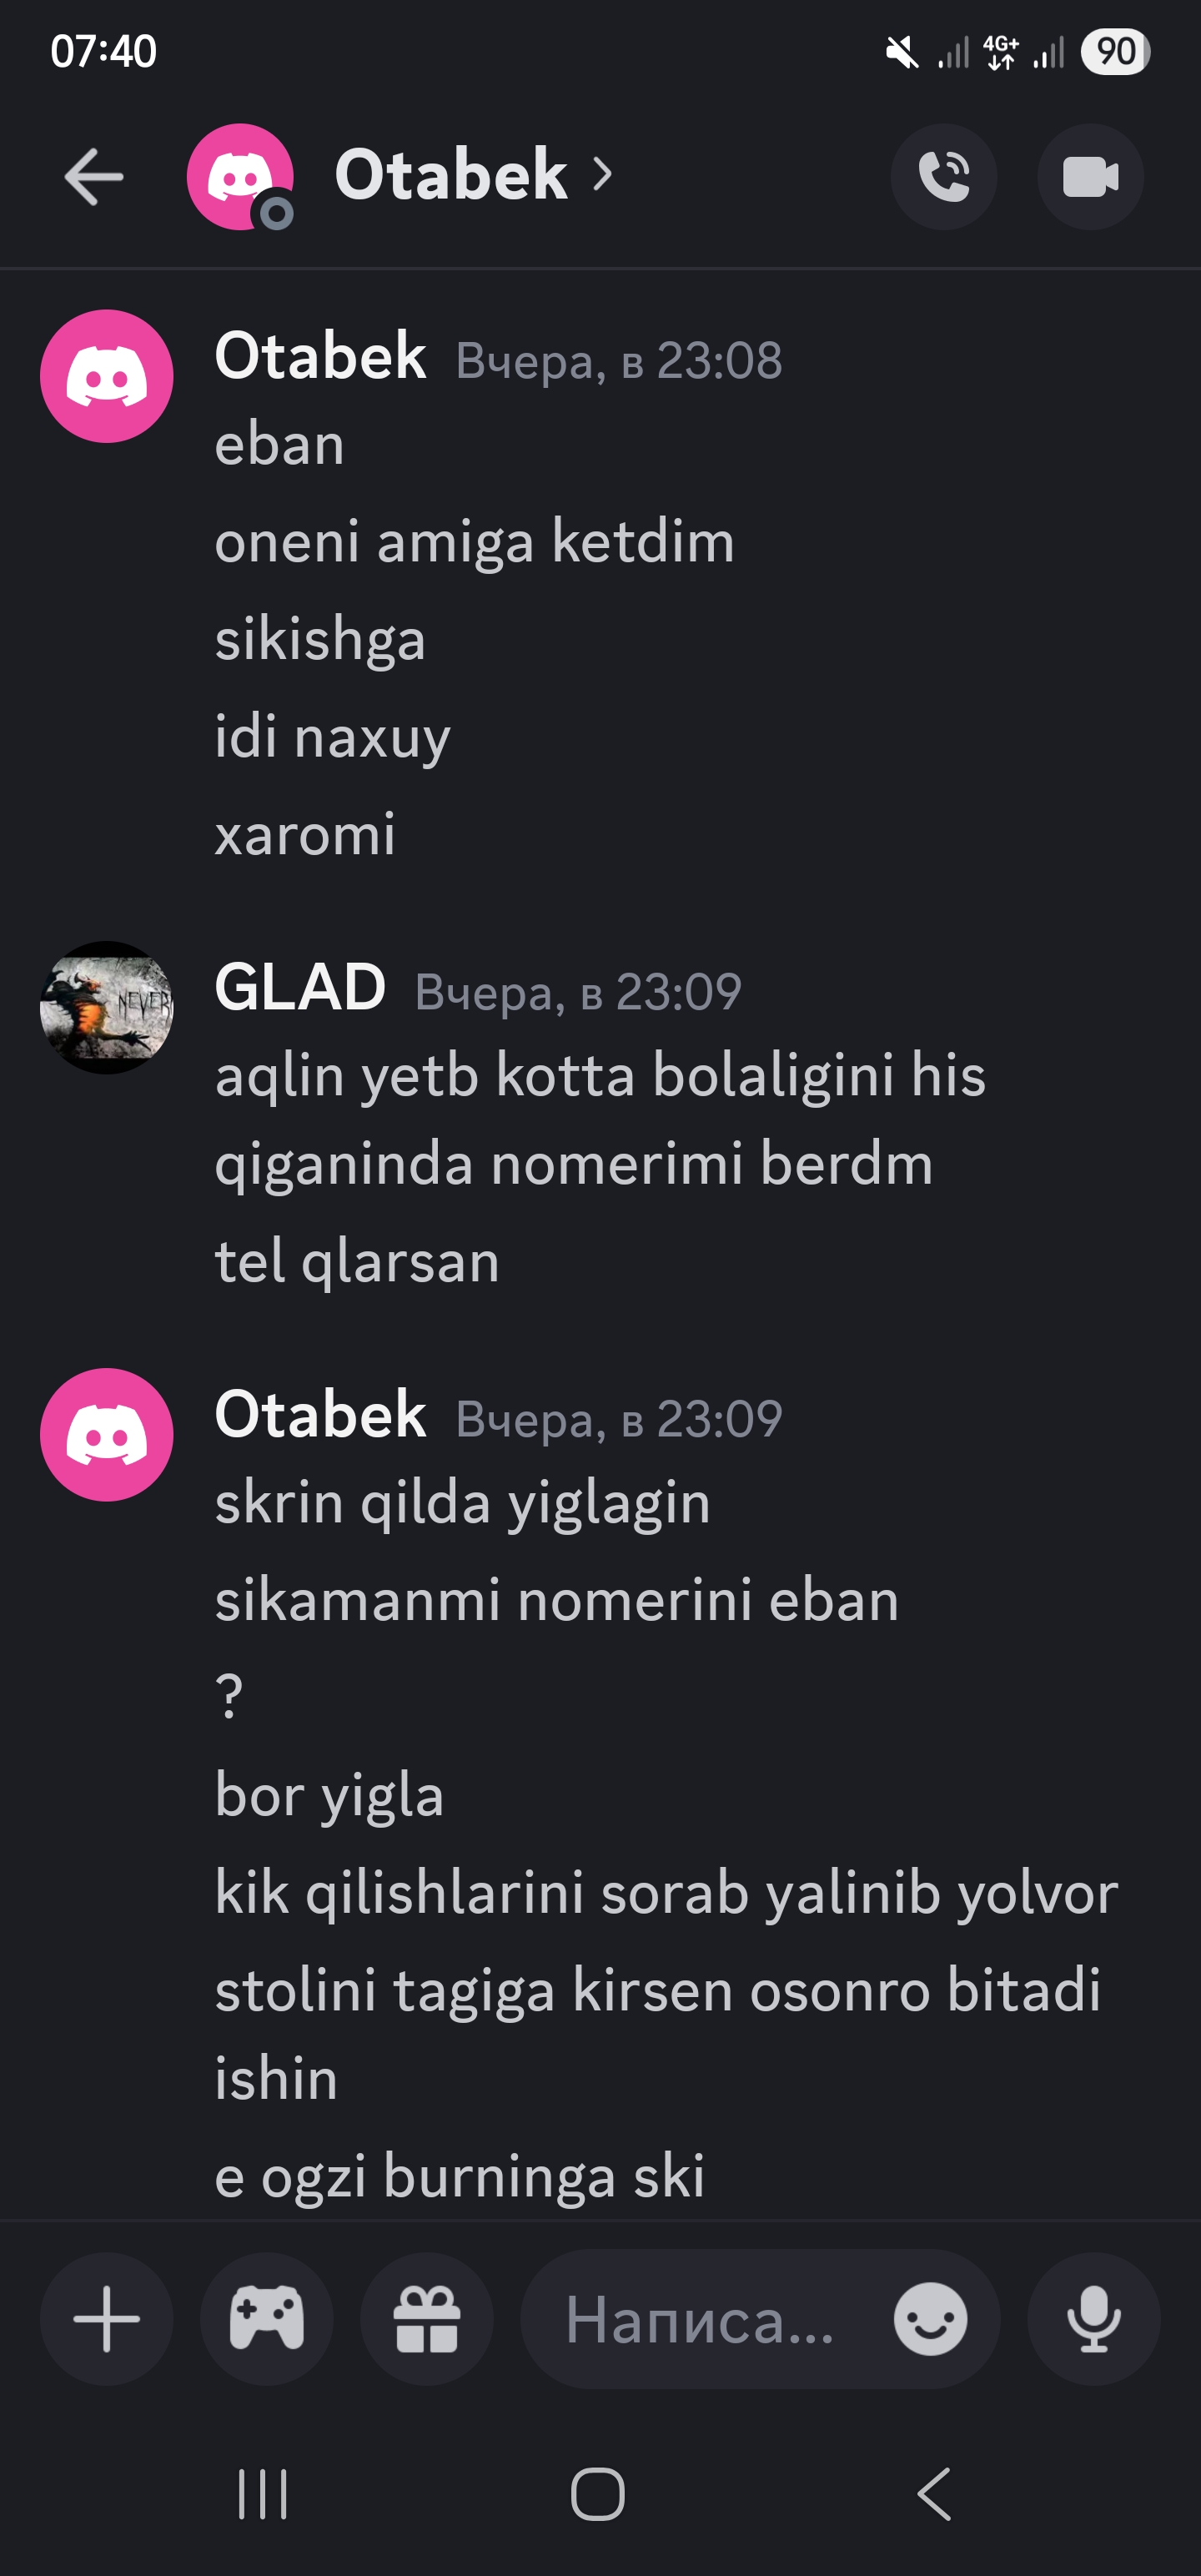This screenshot has height=2576, width=1201.
Task: Tap the microphone voice message button
Action: pyautogui.click(x=1094, y=2319)
